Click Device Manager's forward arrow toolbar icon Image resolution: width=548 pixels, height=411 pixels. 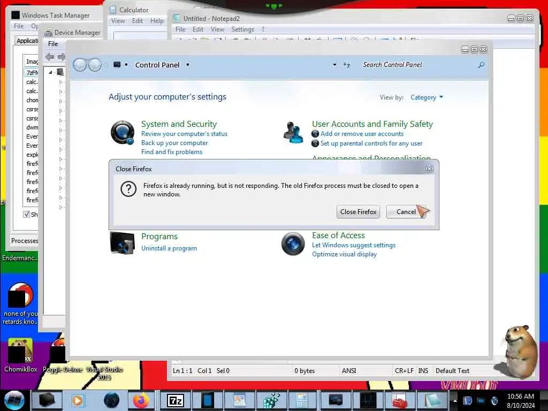[x=62, y=57]
